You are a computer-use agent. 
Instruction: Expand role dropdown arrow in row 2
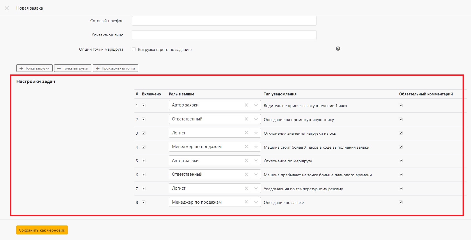(x=256, y=119)
